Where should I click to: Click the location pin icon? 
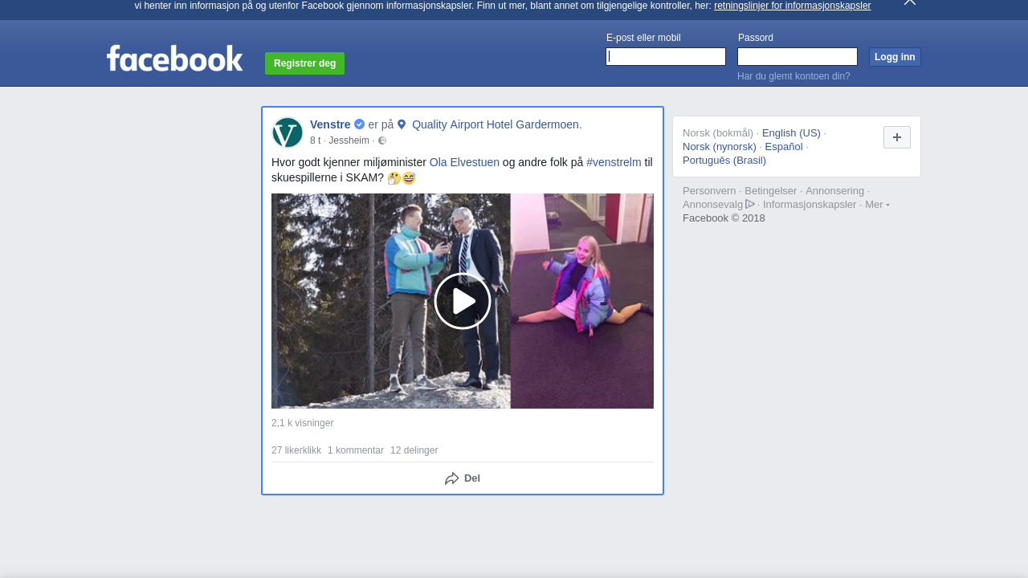(402, 124)
